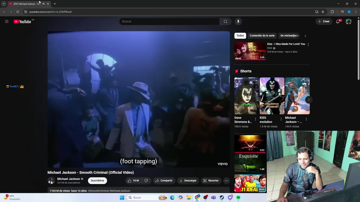Open Discord from the taskbar
360x202 pixels.
pos(230,198)
